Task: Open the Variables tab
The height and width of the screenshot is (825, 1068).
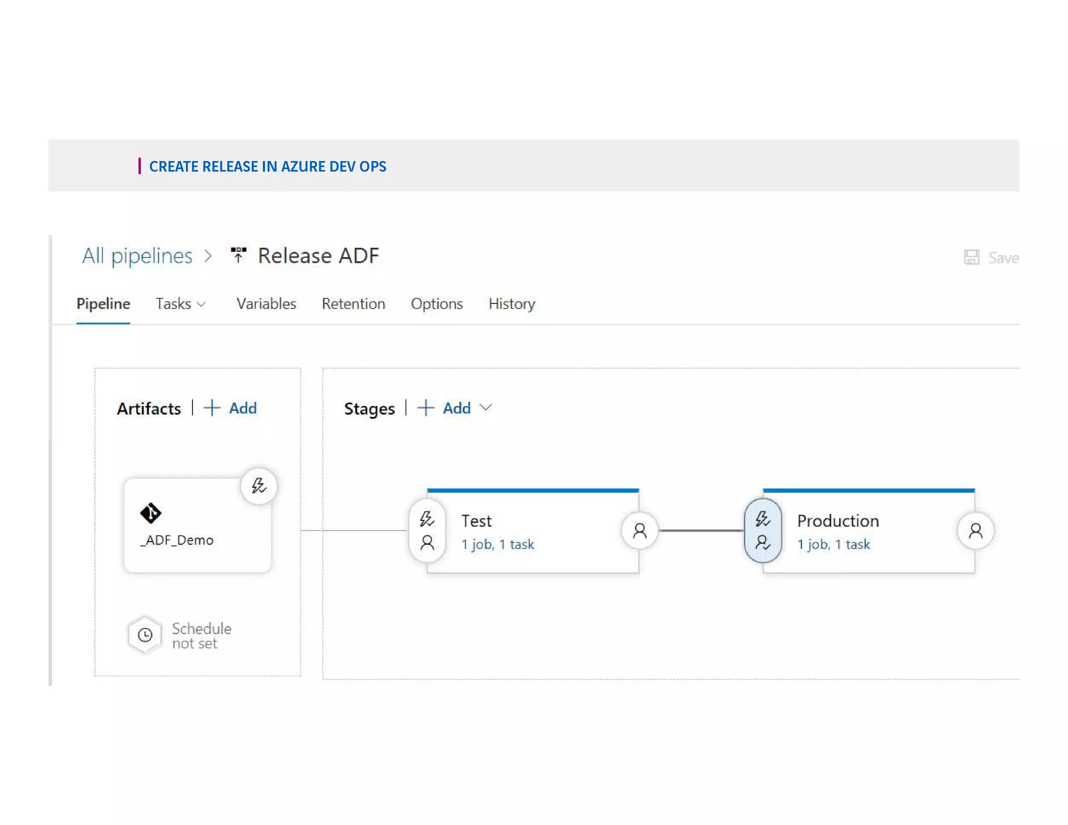Action: click(266, 304)
